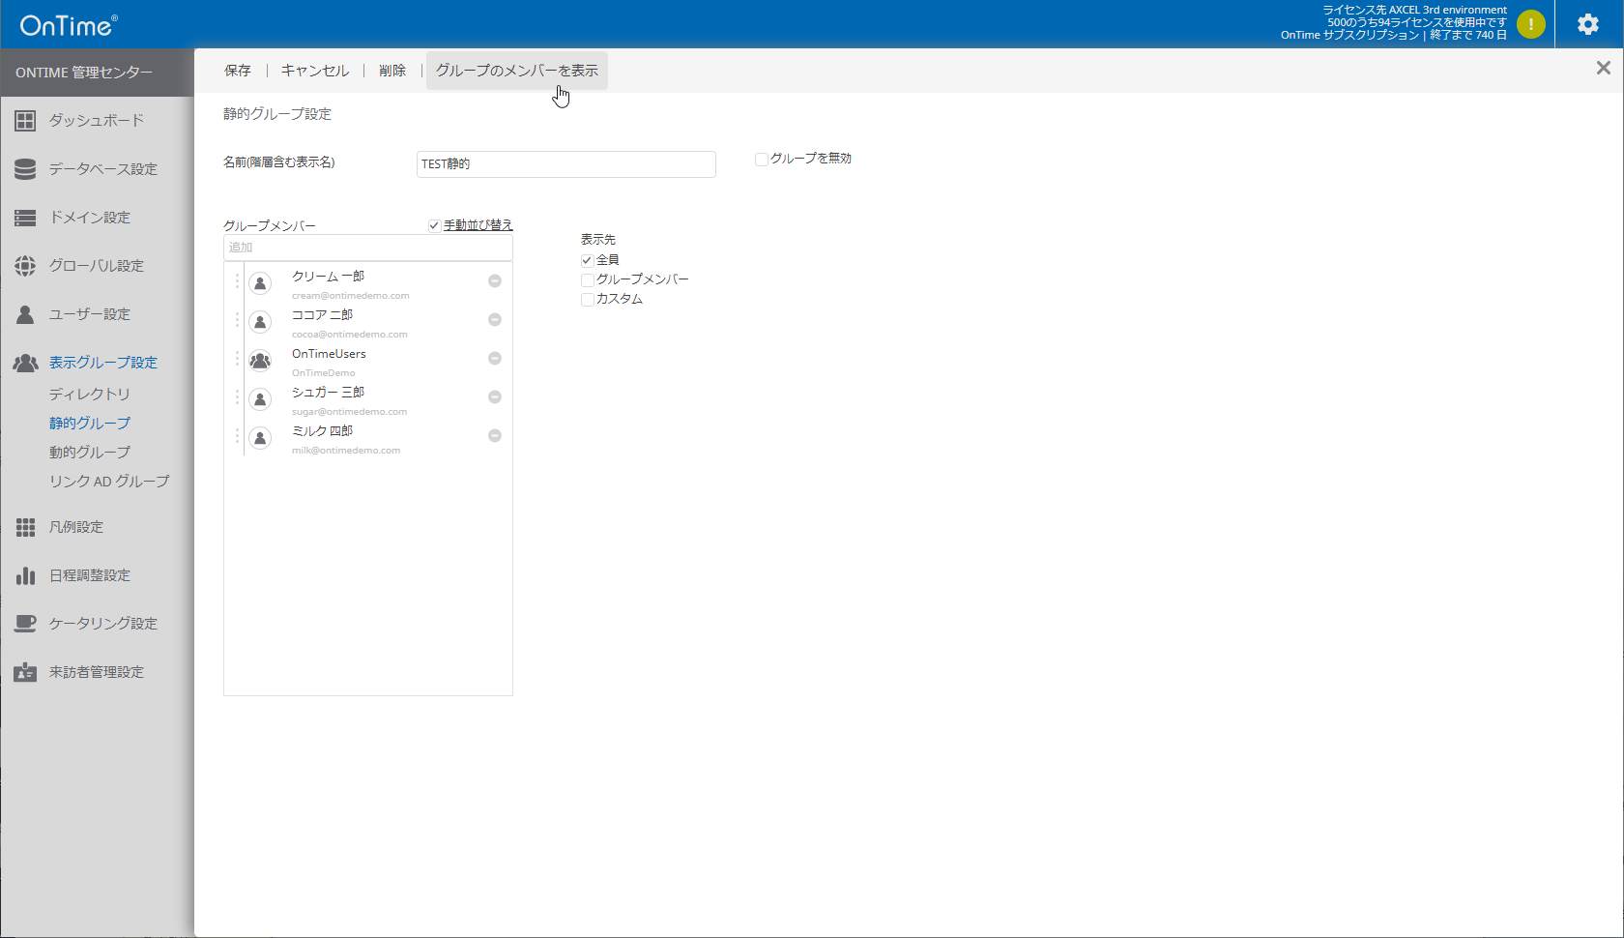
Task: Open 日程調整設定 via the chart icon
Action: point(24,575)
